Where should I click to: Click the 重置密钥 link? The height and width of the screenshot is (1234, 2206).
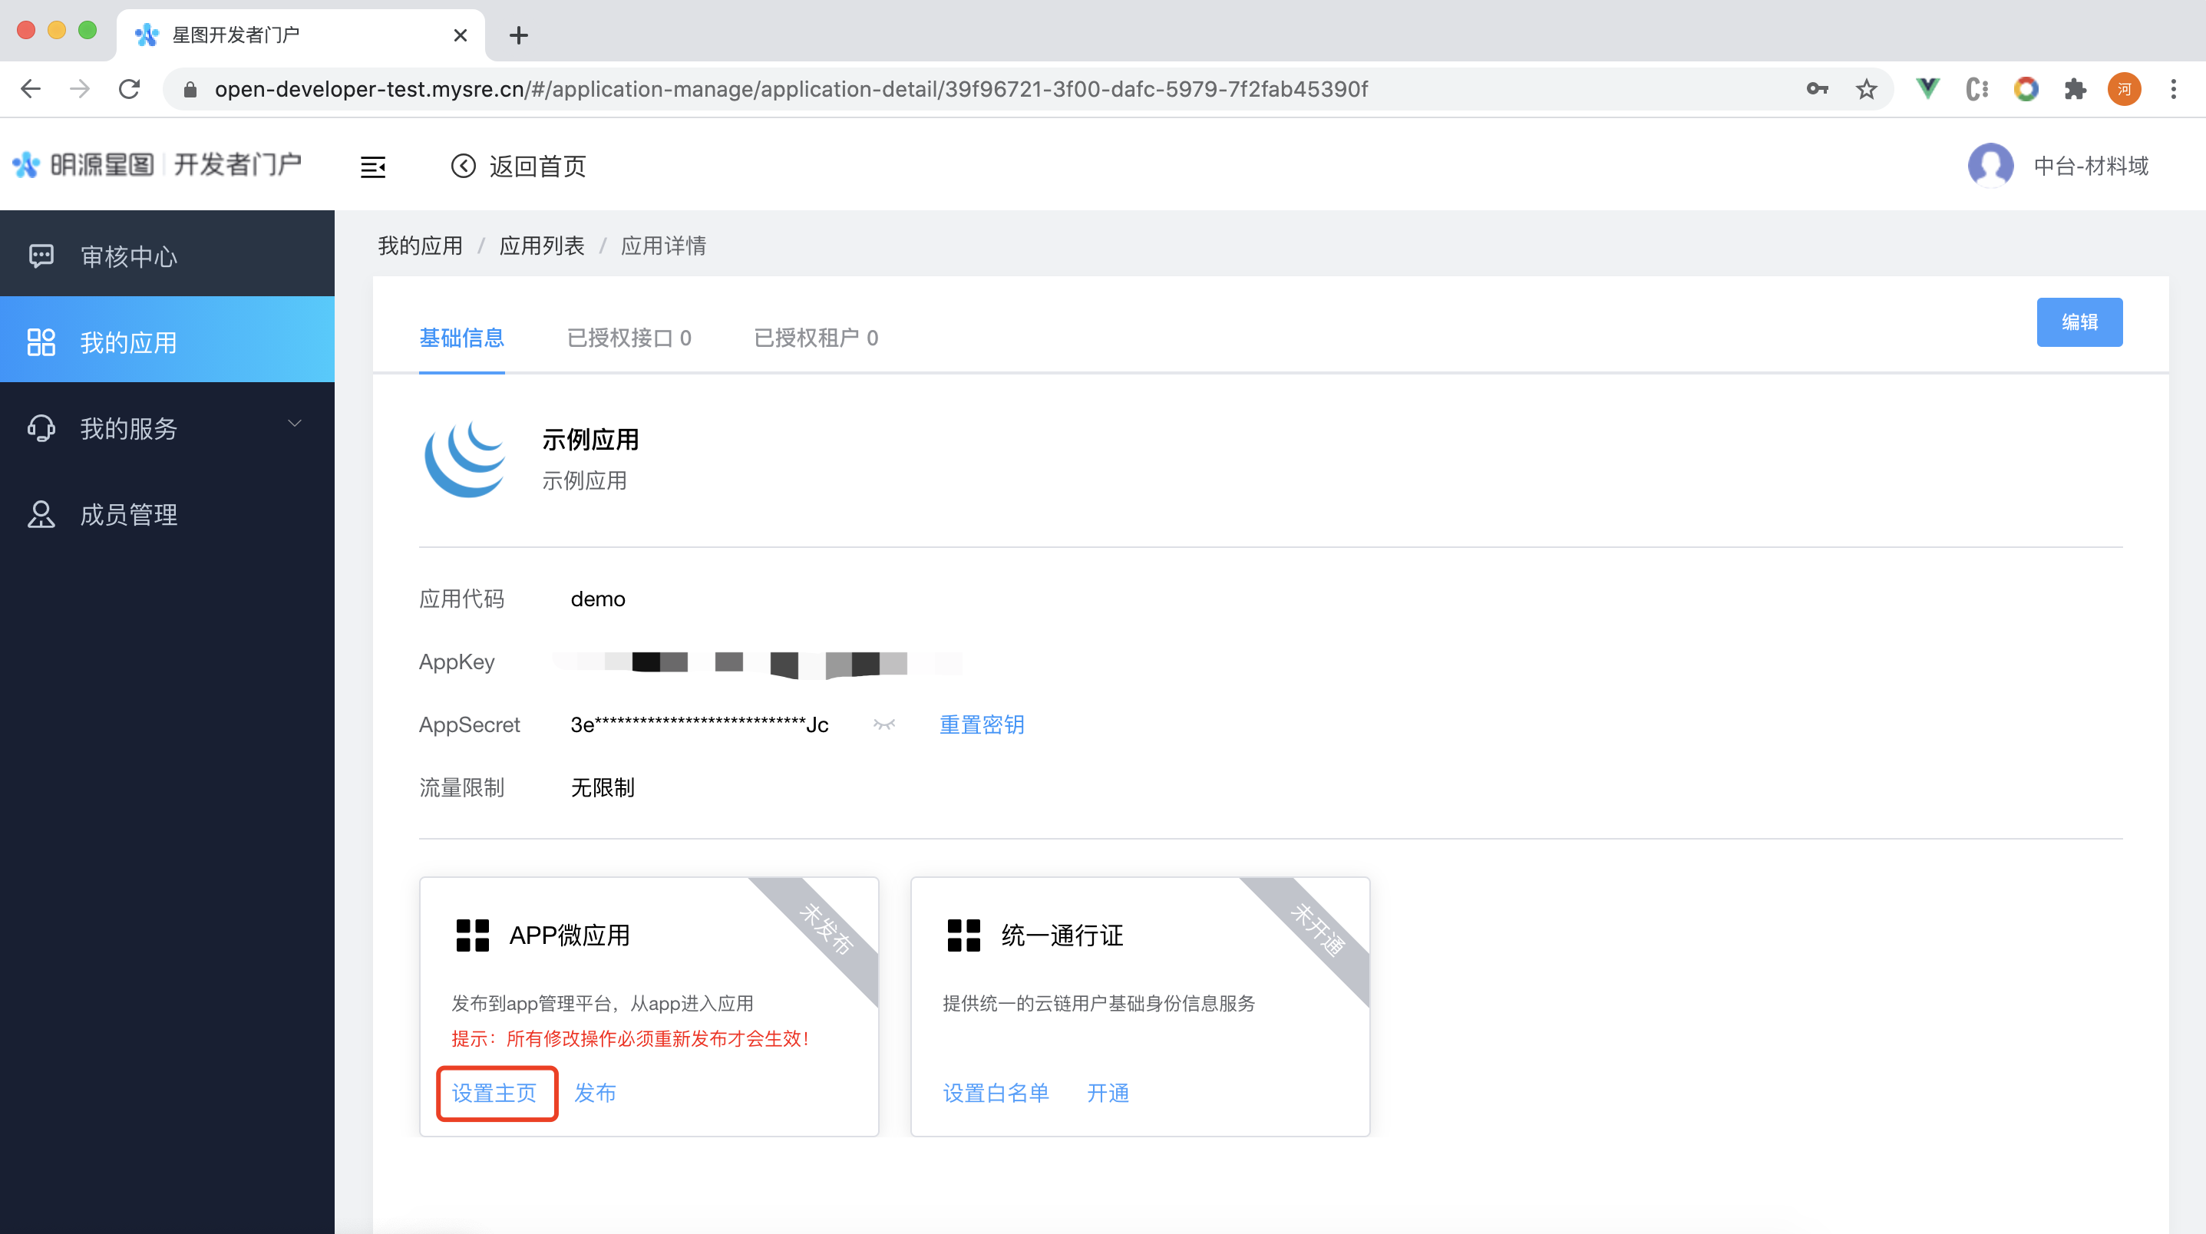pos(982,724)
